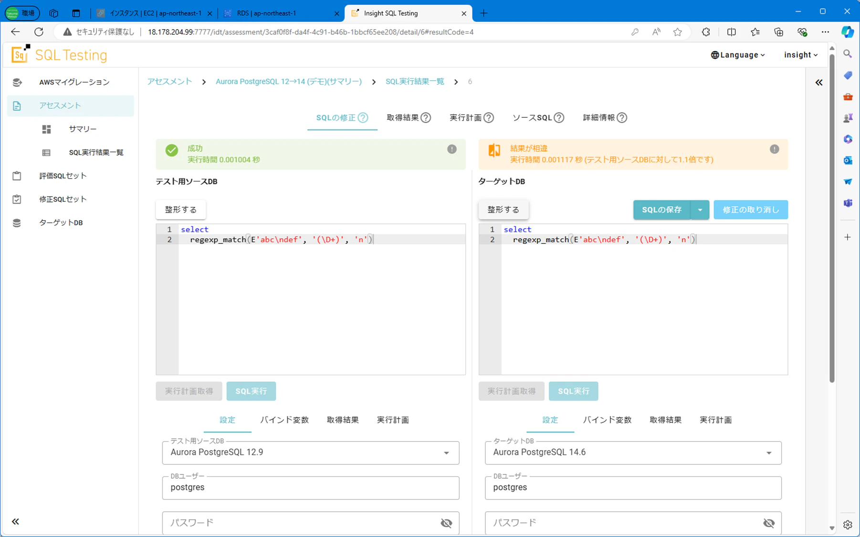Screen dimensions: 860x537
Task: Collapse the right panel with double chevron
Action: point(819,83)
